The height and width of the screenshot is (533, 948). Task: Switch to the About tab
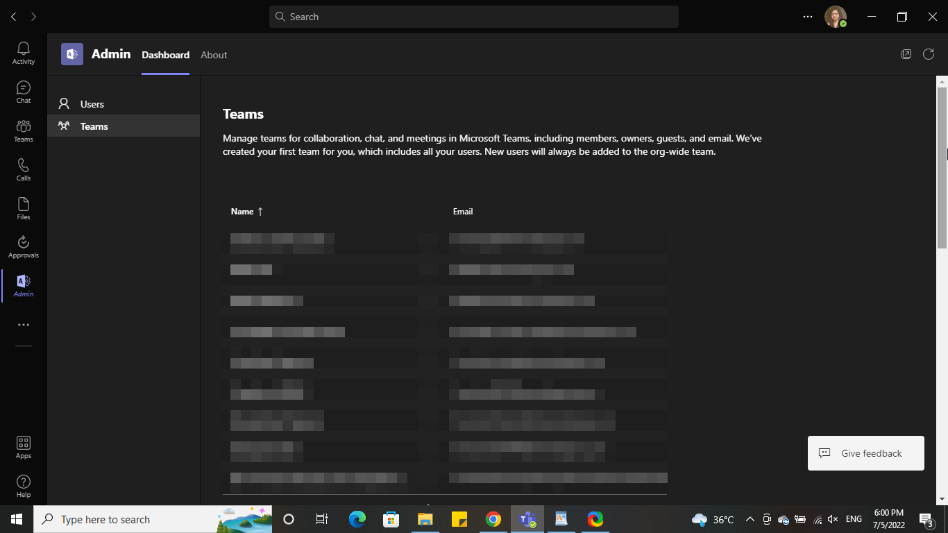tap(214, 55)
